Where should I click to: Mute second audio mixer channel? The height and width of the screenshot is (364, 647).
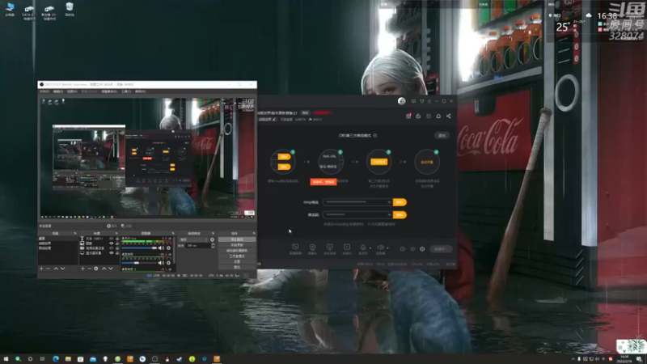[x=161, y=263]
